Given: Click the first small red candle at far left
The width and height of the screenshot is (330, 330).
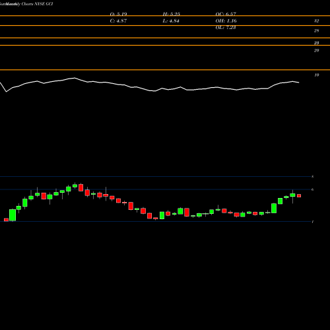Looking at the screenshot, I should 6,220.
